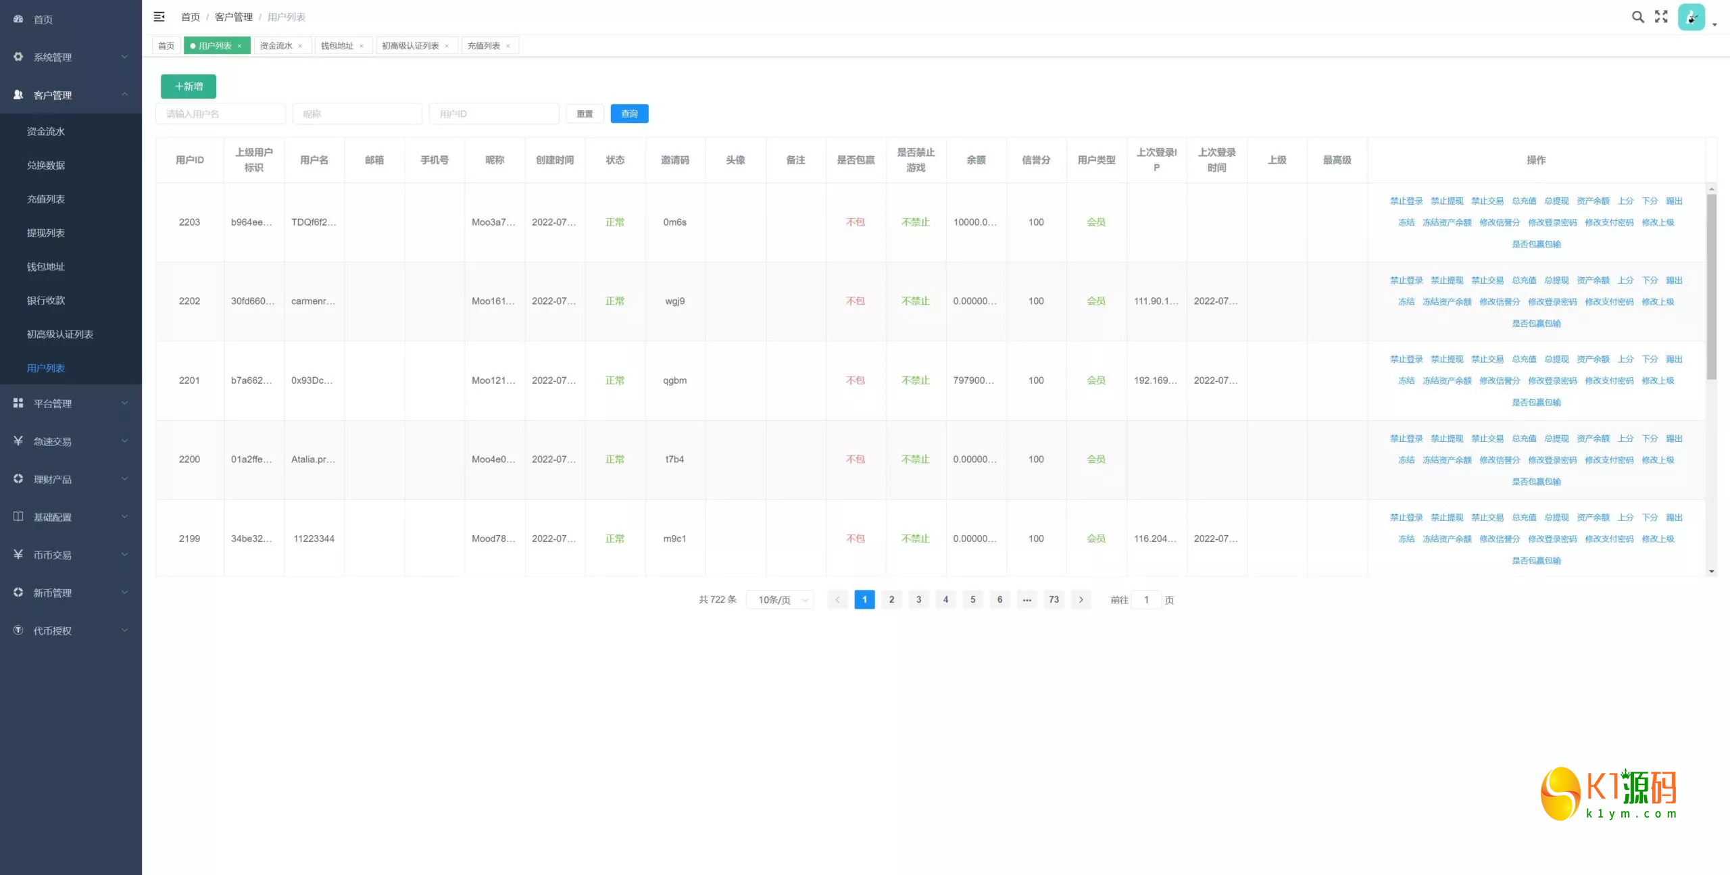The width and height of the screenshot is (1730, 875).
Task: Close the 钱包地址 tab via x icon
Action: tap(362, 46)
